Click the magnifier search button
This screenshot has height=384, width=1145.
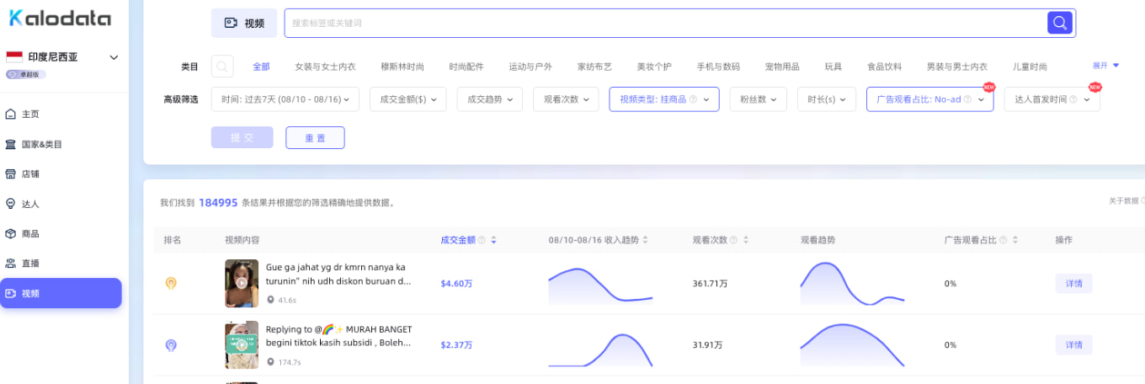pyautogui.click(x=1060, y=23)
